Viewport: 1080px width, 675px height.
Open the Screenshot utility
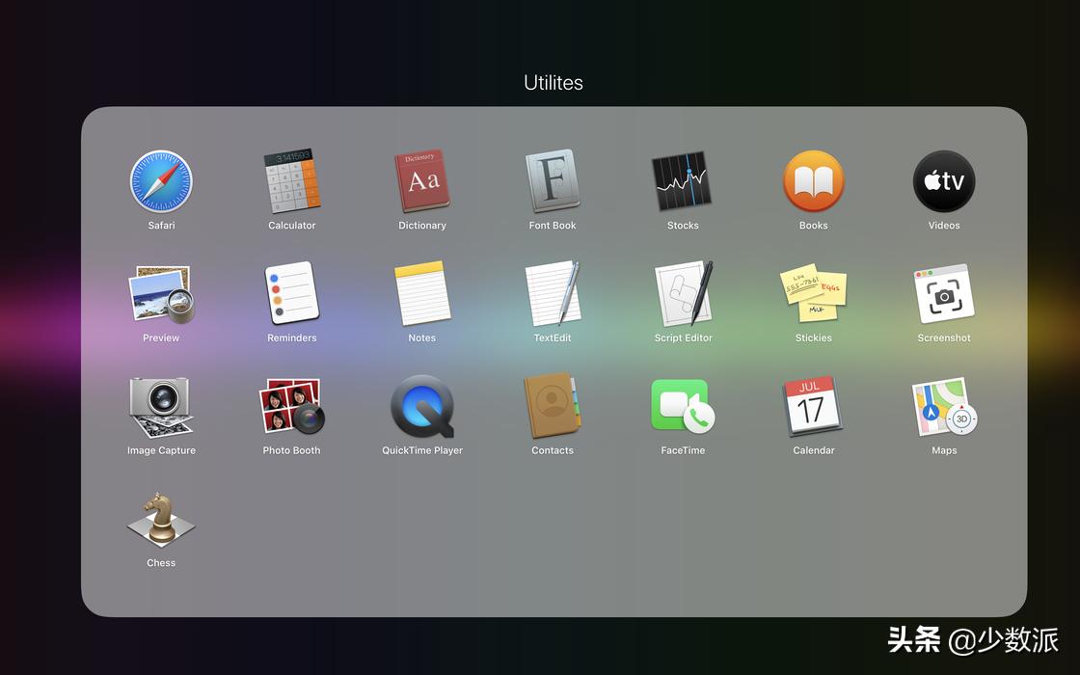tap(944, 294)
